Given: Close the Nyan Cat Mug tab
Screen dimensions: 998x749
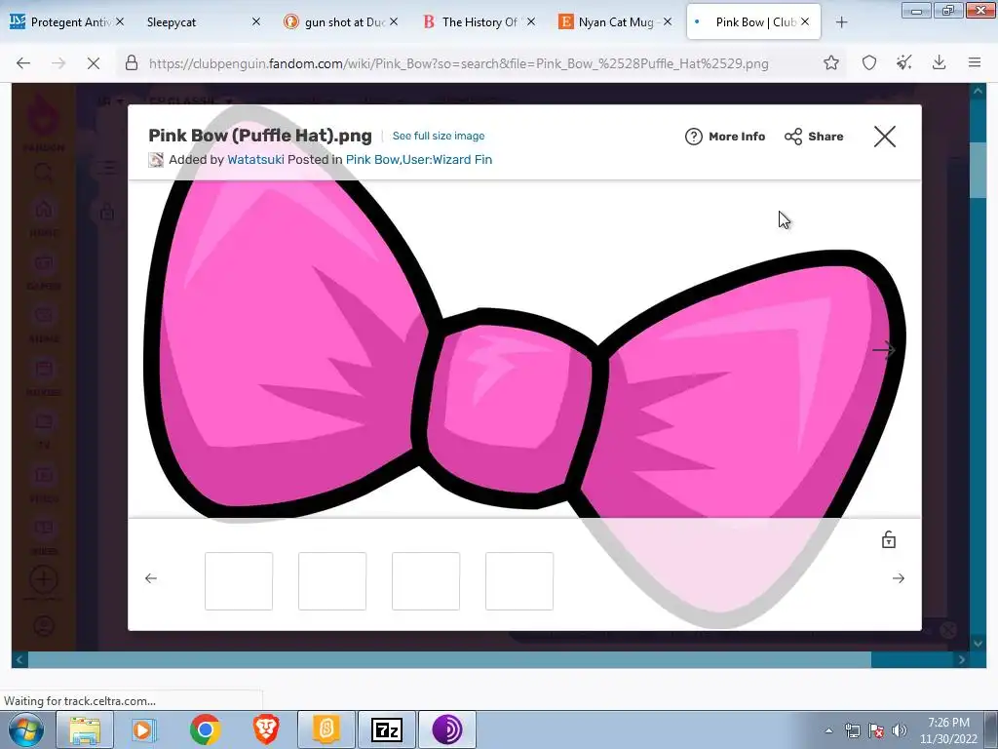Looking at the screenshot, I should (667, 21).
